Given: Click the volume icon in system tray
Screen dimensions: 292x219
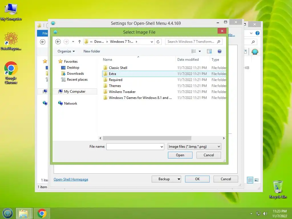Looking at the screenshot, I should 265,213.
